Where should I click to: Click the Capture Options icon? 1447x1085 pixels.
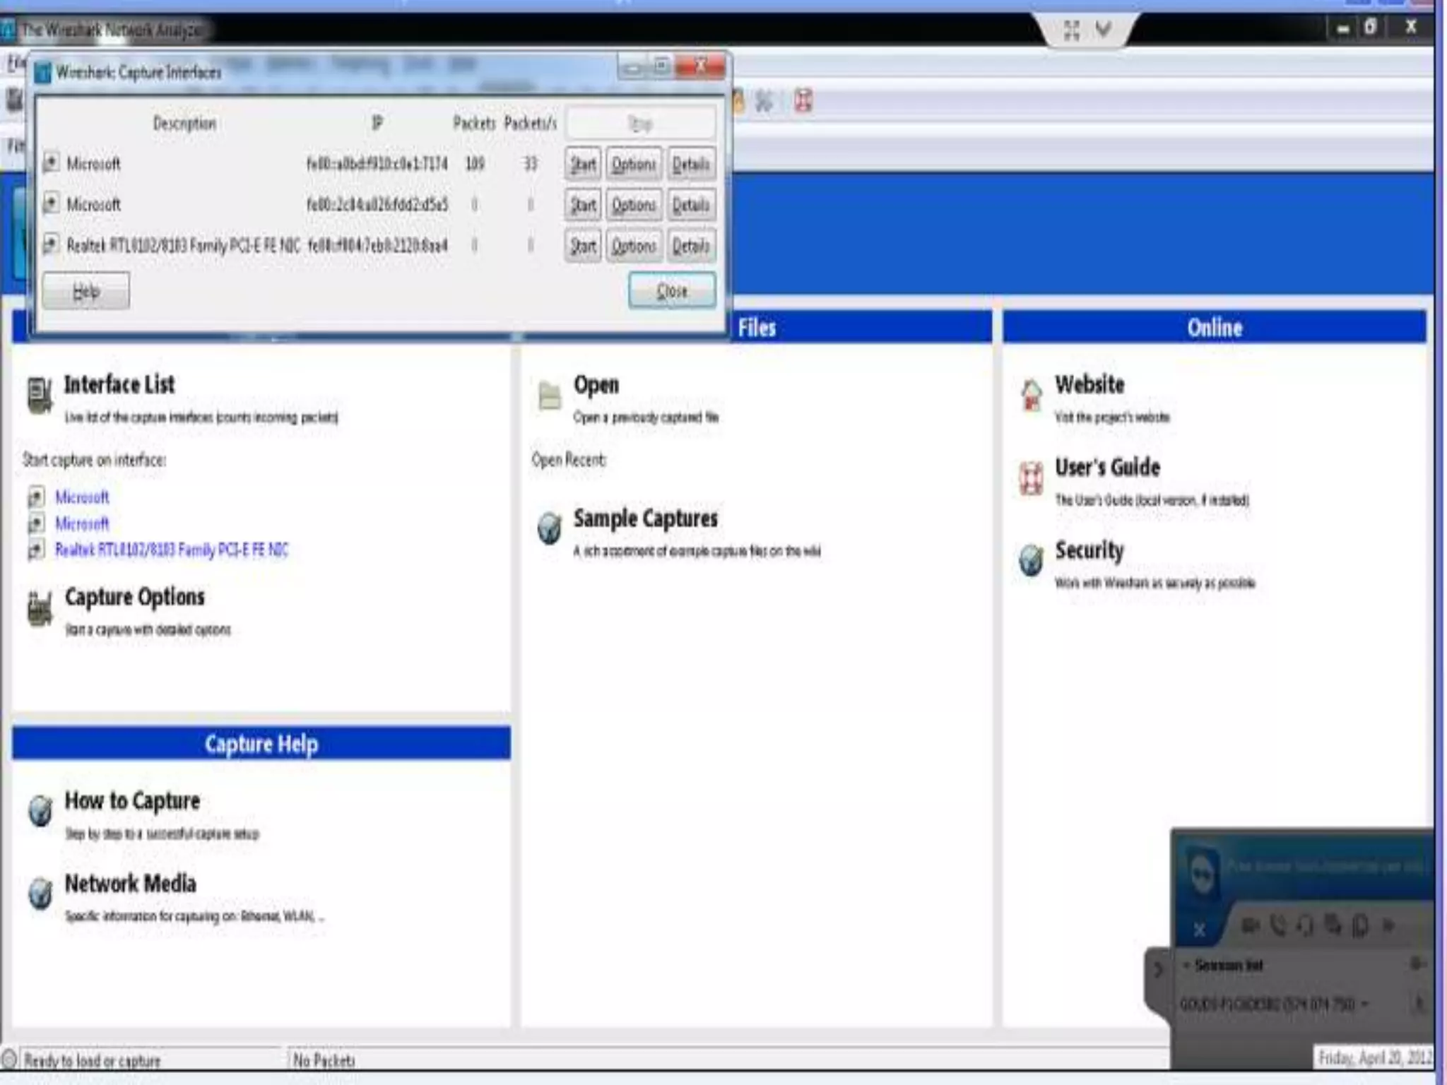pyautogui.click(x=40, y=607)
